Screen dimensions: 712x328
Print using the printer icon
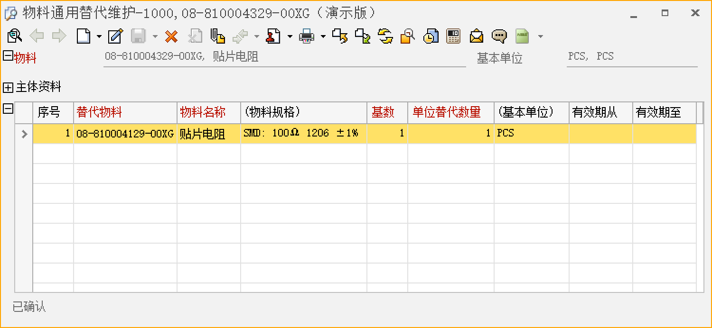[x=307, y=36]
